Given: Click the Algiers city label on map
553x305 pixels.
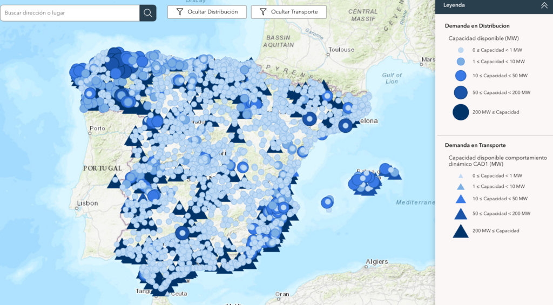Looking at the screenshot, I should coord(376,262).
